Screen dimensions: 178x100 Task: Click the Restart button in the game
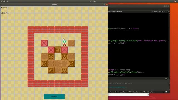pyautogui.click(x=54, y=97)
